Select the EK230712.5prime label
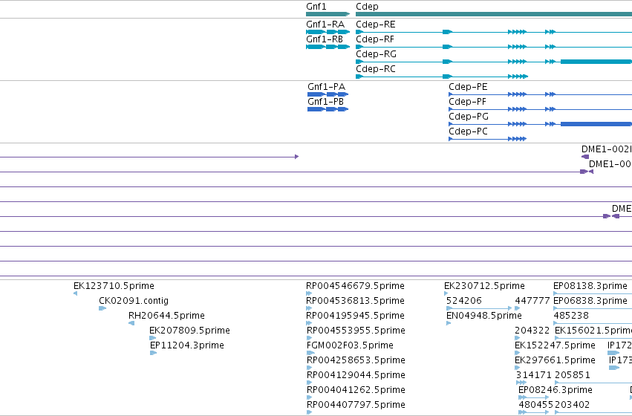 tap(484, 286)
